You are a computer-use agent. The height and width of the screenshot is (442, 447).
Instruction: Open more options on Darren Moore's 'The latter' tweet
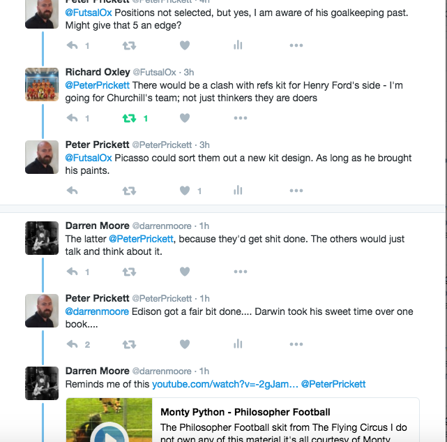coord(241,272)
